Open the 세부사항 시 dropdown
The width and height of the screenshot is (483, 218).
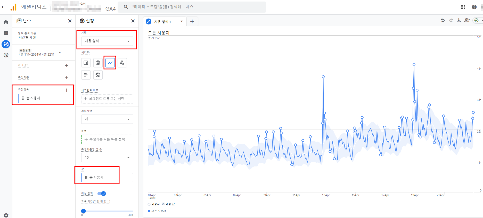coord(107,119)
